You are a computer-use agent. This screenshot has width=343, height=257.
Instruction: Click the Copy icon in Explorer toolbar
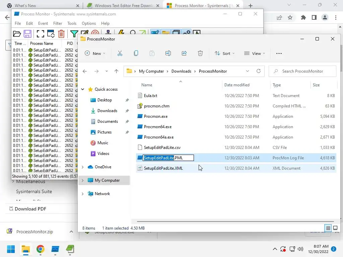pos(136,53)
